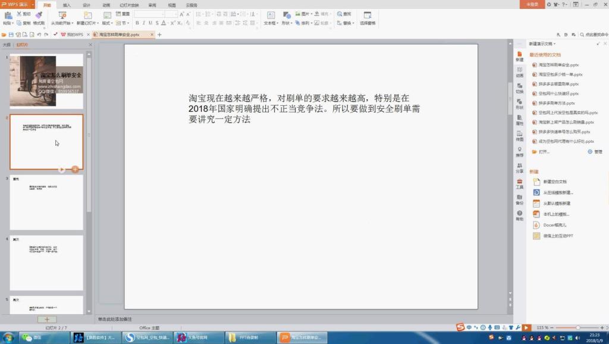Click 从在线模板新建 in the task pane
The width and height of the screenshot is (609, 344).
558,192
